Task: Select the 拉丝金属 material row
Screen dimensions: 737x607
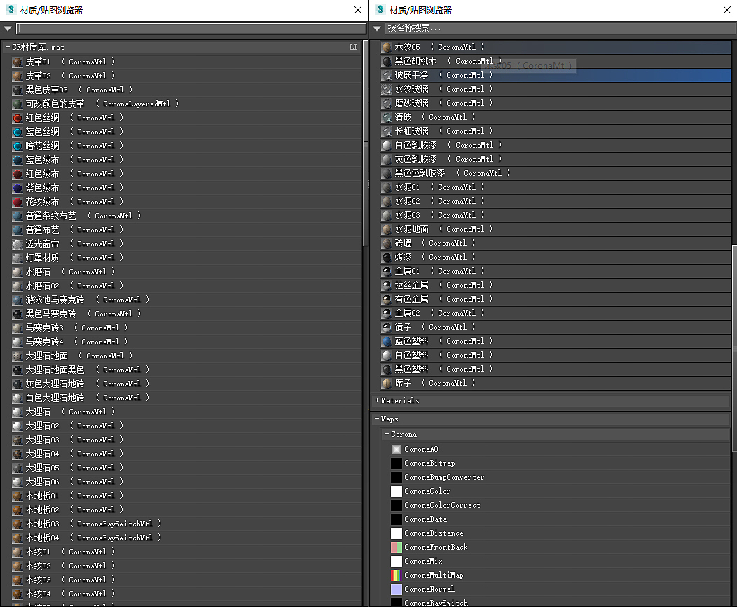Action: (556, 285)
